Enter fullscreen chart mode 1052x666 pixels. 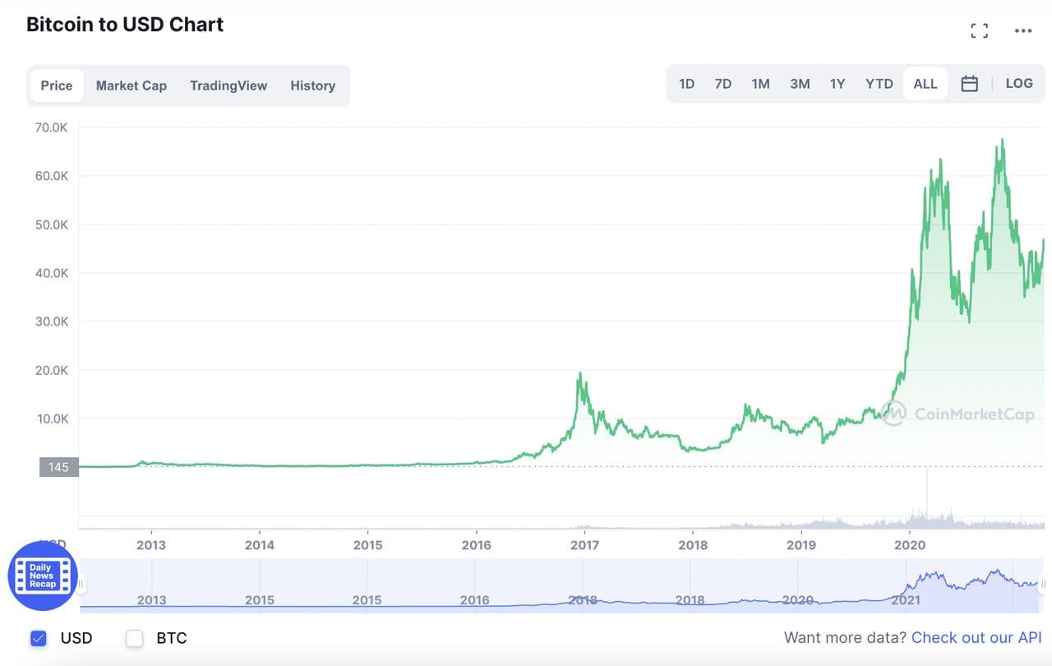pos(979,31)
